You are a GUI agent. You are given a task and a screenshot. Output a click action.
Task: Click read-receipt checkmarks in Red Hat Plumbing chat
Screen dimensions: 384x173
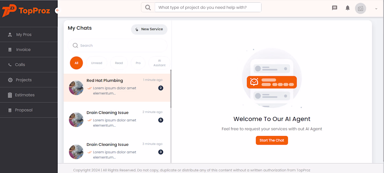coord(89,88)
